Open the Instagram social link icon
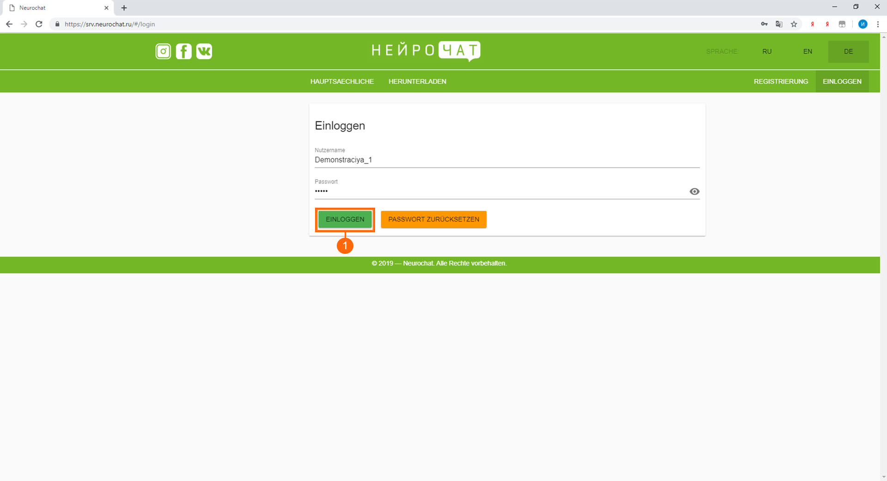This screenshot has height=481, width=887. [163, 51]
